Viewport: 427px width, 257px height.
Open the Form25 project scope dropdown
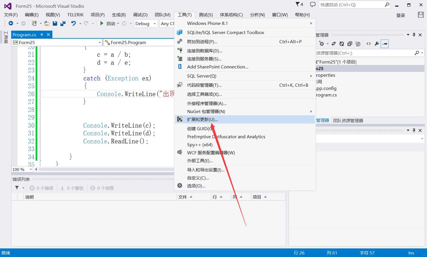click(x=57, y=42)
